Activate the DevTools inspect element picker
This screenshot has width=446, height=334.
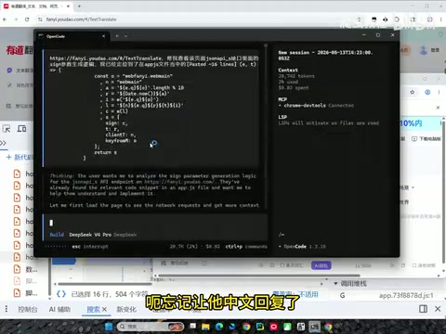tap(7, 129)
